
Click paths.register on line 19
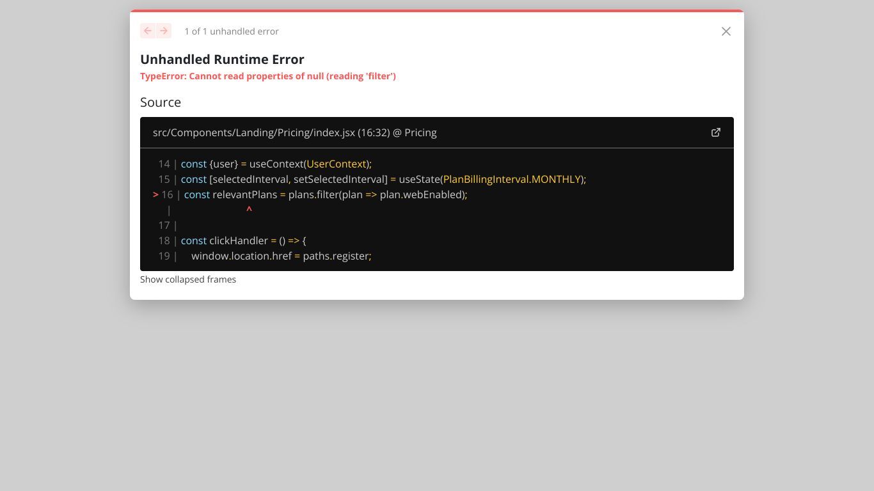(x=335, y=256)
